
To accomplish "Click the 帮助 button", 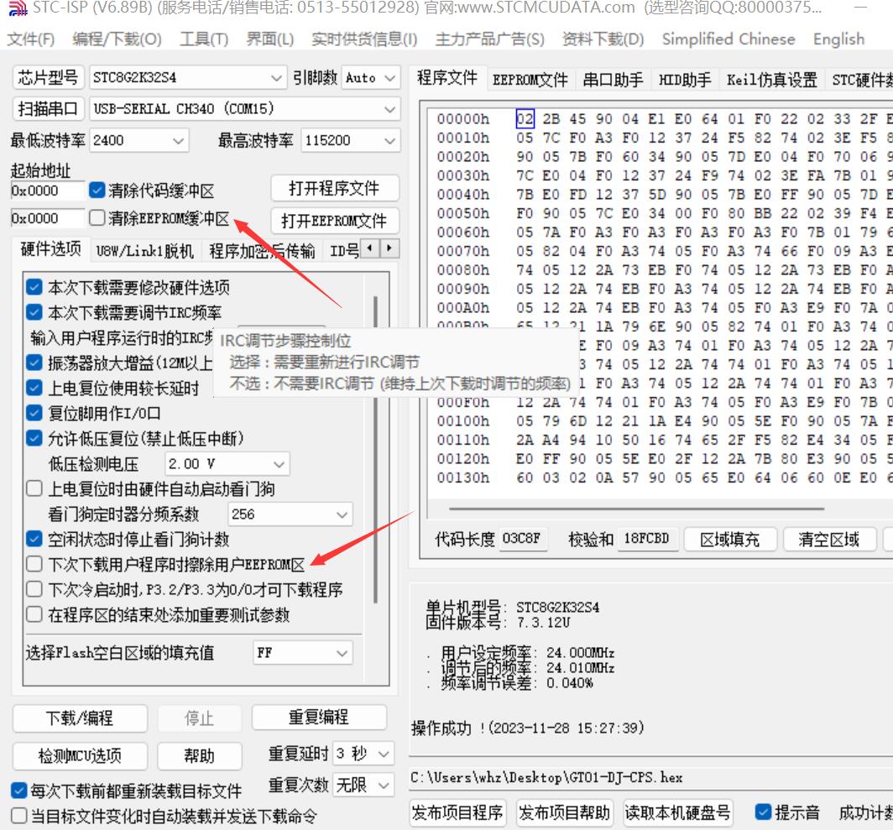I will click(x=200, y=755).
